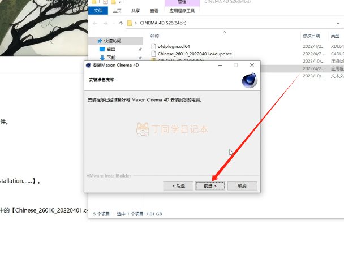The width and height of the screenshot is (344, 264).
Task: Click the CINEMA 4D S26(64bit) address bar path
Action: [x=163, y=23]
